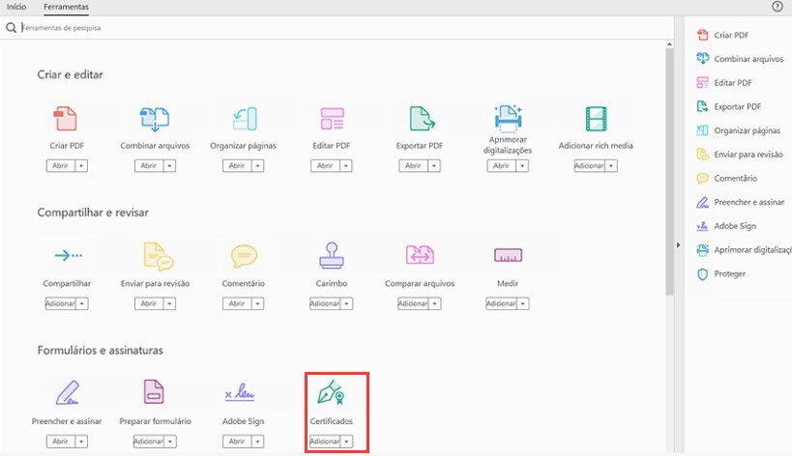Select the Comentário speech bubble grid icon
The width and height of the screenshot is (792, 456).
tap(244, 256)
